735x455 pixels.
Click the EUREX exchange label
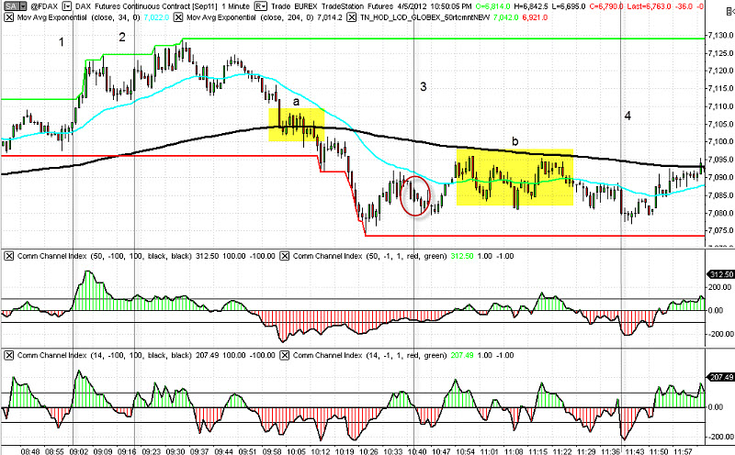304,6
